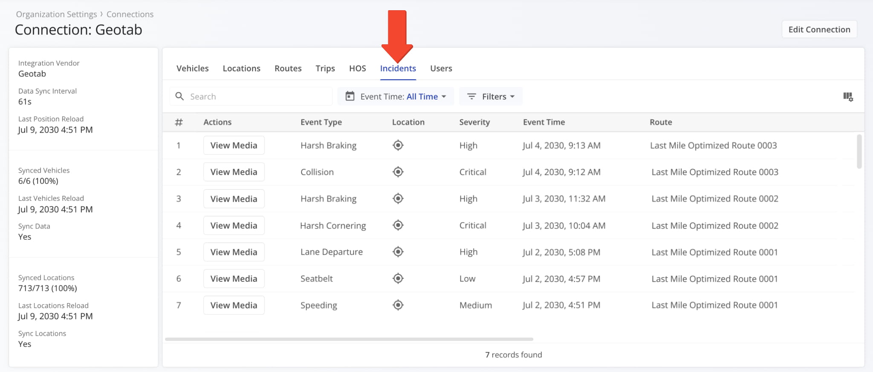
Task: Click Low severity in Seatbelt row
Action: tap(467, 279)
